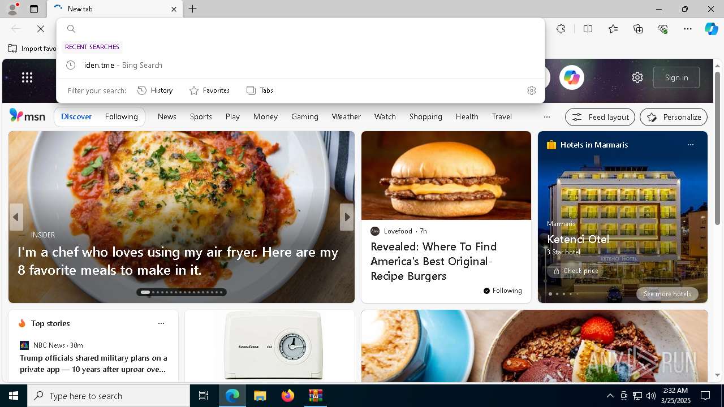Open the tab actions menu icon
724x407 pixels.
[34, 9]
